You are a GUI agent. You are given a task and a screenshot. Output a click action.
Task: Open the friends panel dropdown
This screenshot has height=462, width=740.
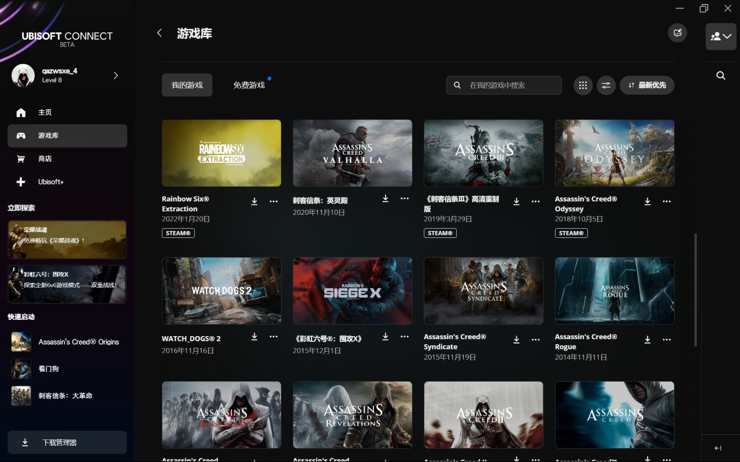[x=721, y=36]
